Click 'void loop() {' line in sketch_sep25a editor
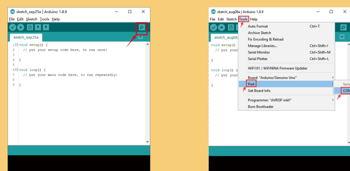This screenshot has width=350, height=171. pos(32,70)
